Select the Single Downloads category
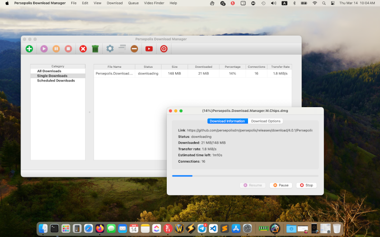The image size is (380, 237). pos(52,76)
